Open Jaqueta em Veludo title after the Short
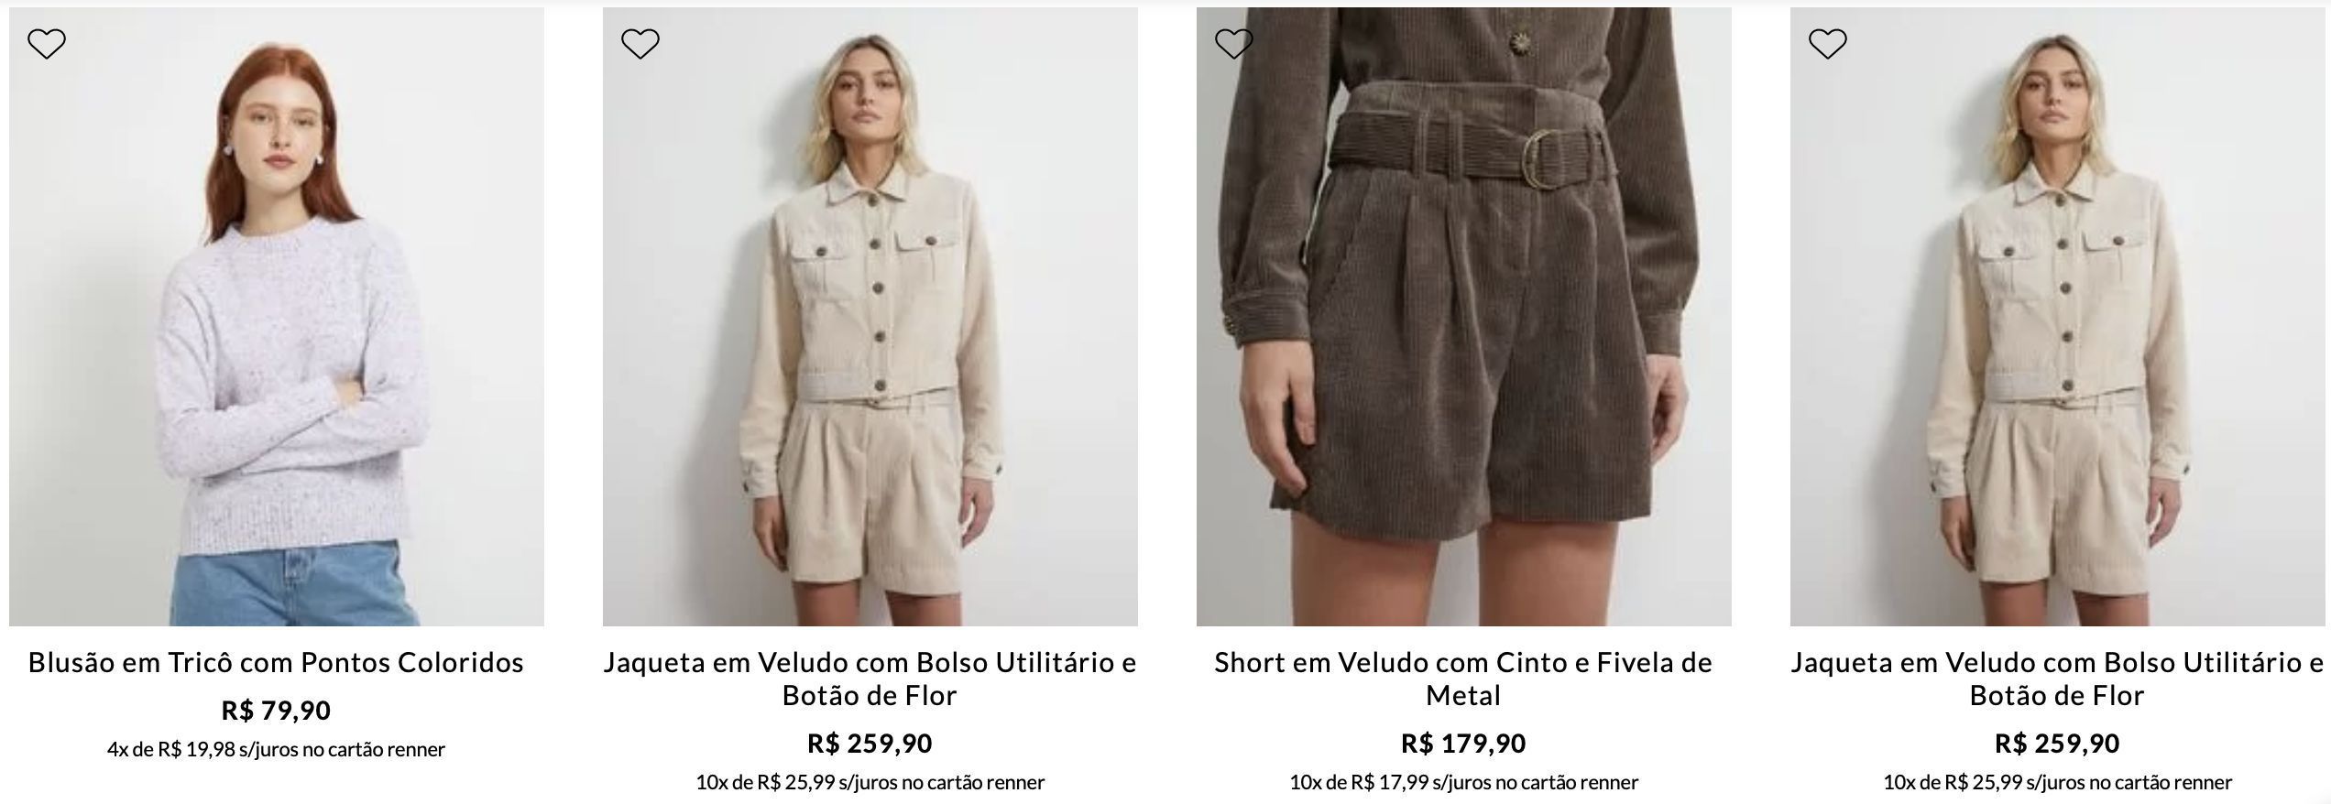This screenshot has height=804, width=2331. point(2058,679)
